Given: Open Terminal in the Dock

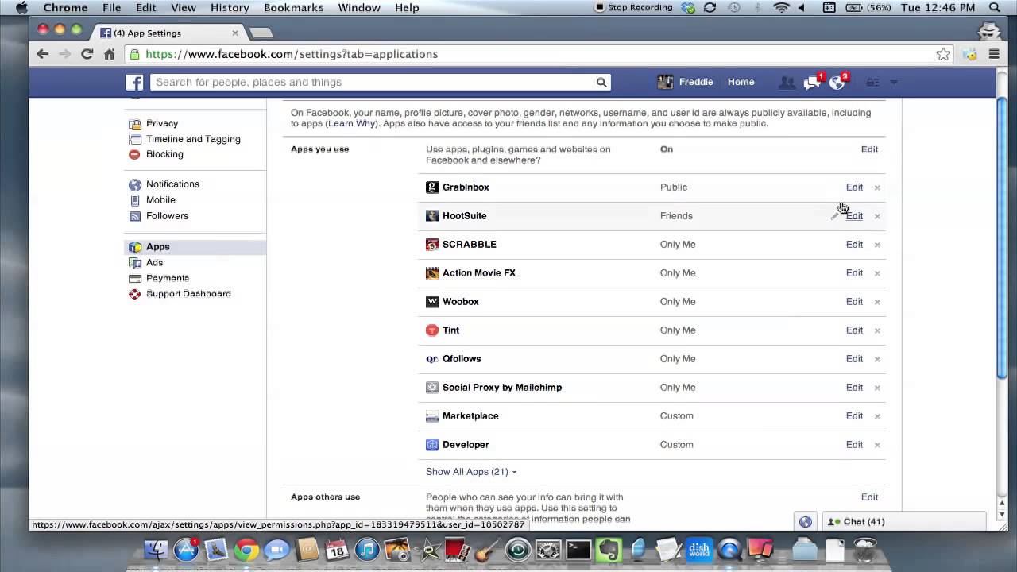Looking at the screenshot, I should tap(578, 549).
